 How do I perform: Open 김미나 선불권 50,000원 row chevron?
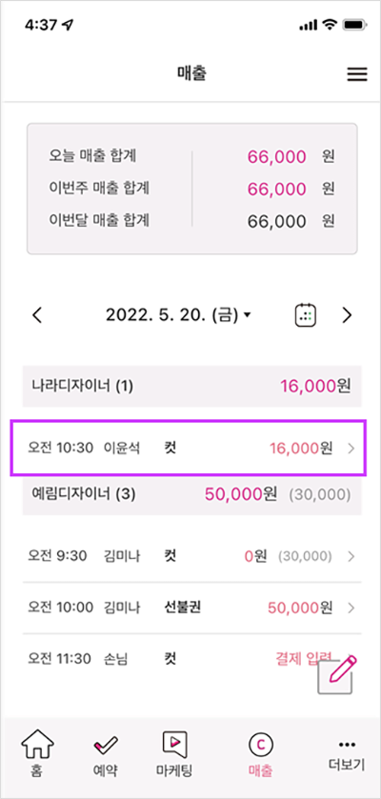(x=351, y=608)
